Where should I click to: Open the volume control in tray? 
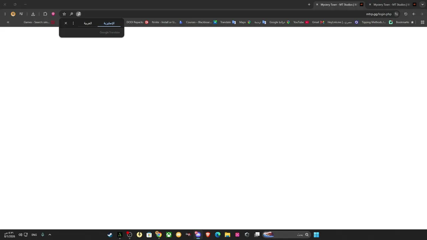point(20,235)
